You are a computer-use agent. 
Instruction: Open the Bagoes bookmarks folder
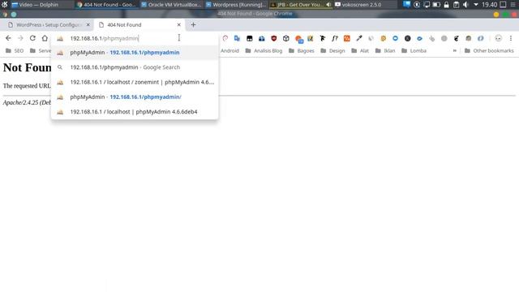click(301, 50)
